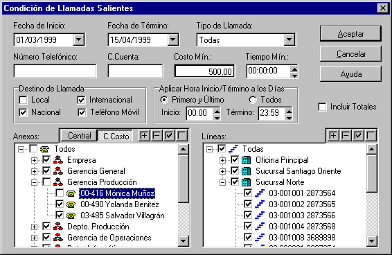Open the Fecha de Término dropdown
The height and width of the screenshot is (255, 392).
pyautogui.click(x=173, y=39)
